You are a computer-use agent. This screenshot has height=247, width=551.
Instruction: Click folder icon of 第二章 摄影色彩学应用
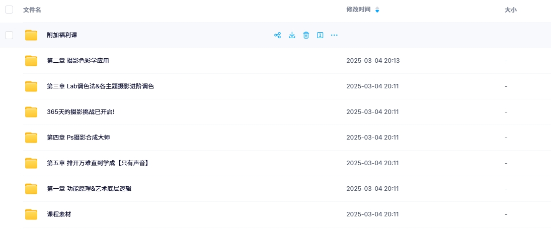coord(31,61)
